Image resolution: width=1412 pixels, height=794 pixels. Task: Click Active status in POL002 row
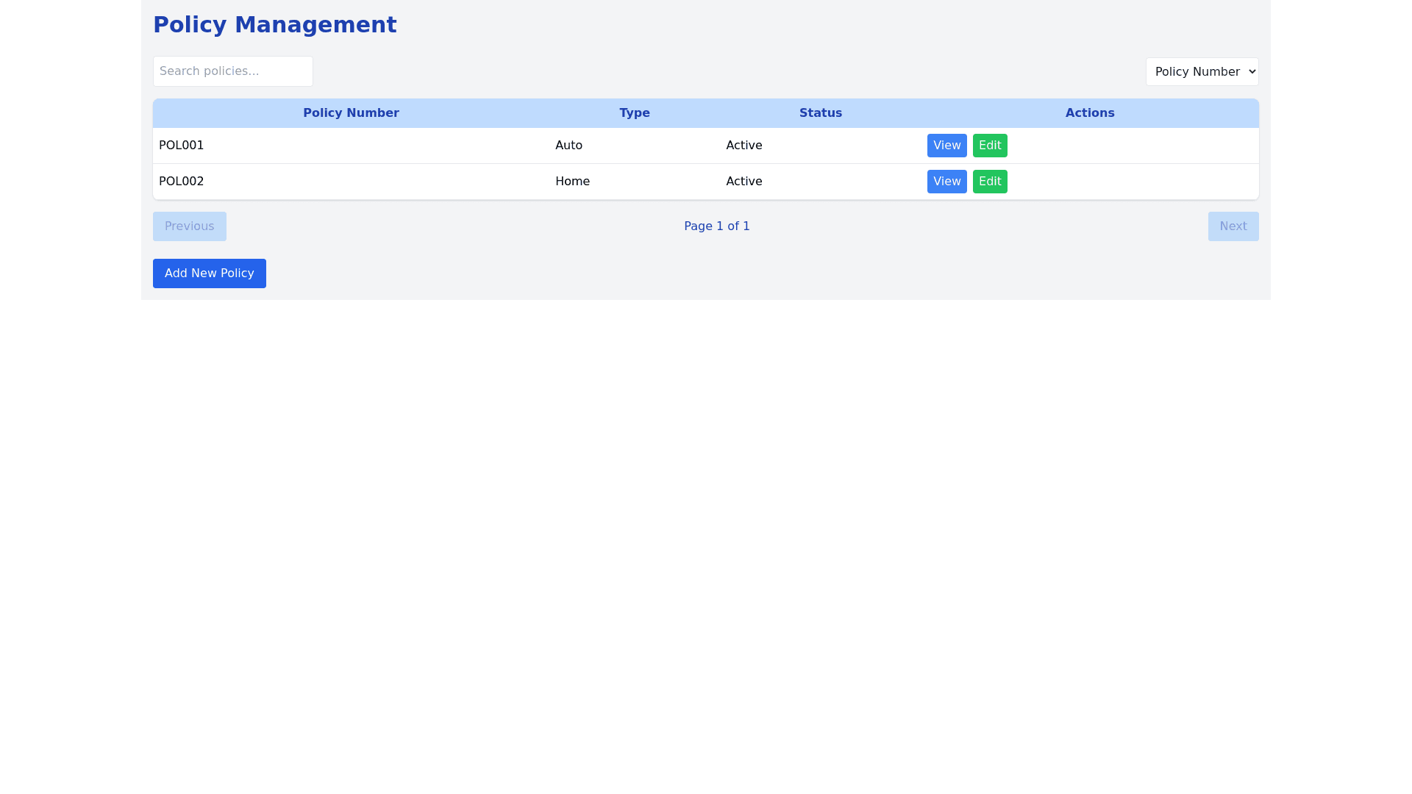click(744, 182)
